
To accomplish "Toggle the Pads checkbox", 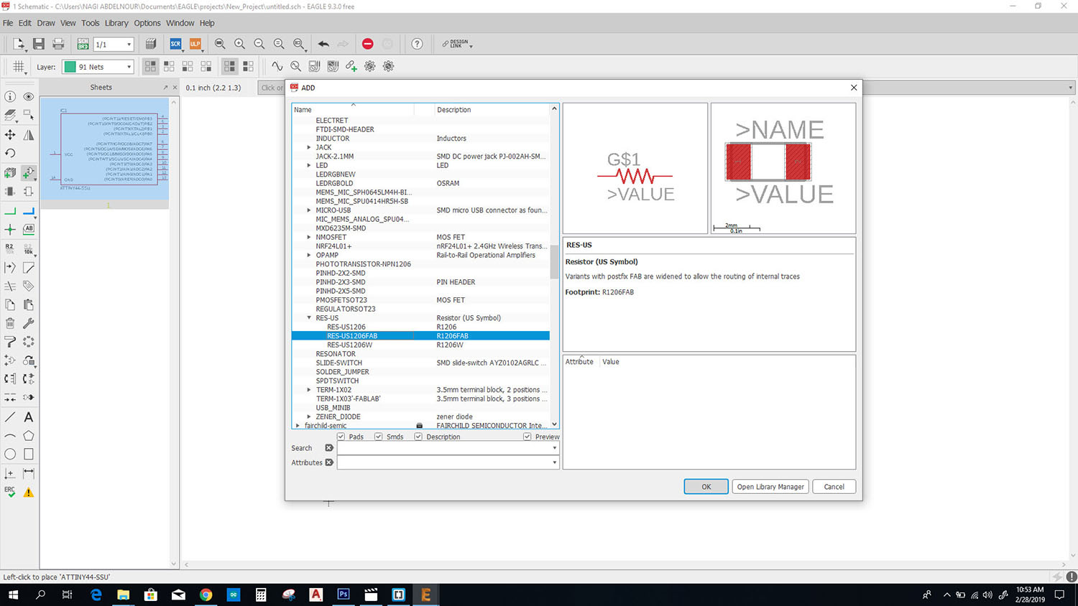I will pyautogui.click(x=341, y=437).
